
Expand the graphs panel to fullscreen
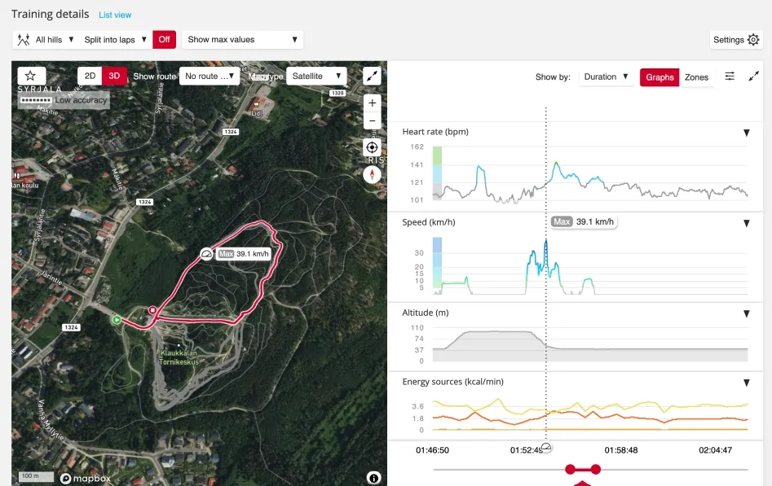pos(754,77)
